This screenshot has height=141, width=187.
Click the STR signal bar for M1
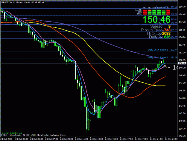(145, 12)
